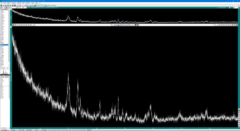Screen dimensions: 240x131
Task: Open the Help menu
Action: (37, 3)
